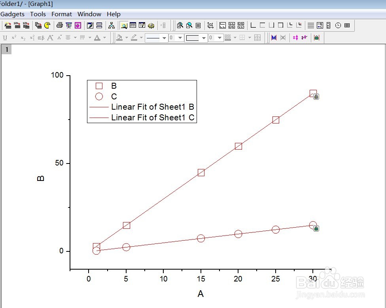The width and height of the screenshot is (386, 308).
Task: Click the line color pen swatch
Action: click(134, 38)
